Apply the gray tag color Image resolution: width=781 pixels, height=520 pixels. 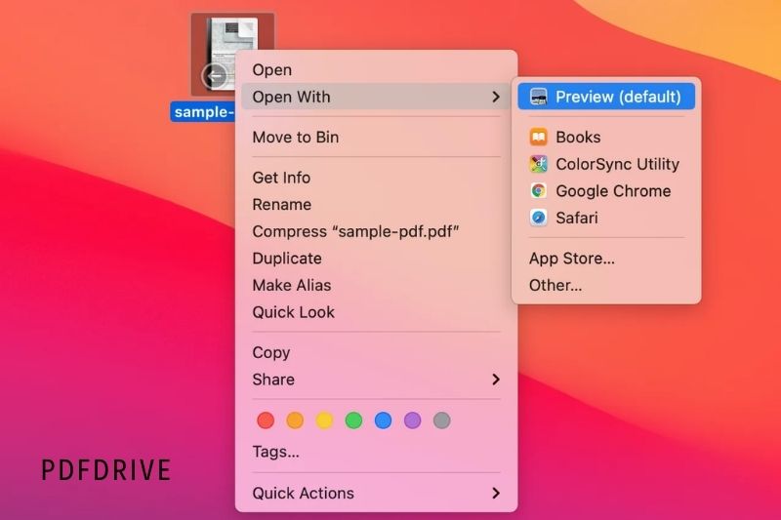[442, 420]
